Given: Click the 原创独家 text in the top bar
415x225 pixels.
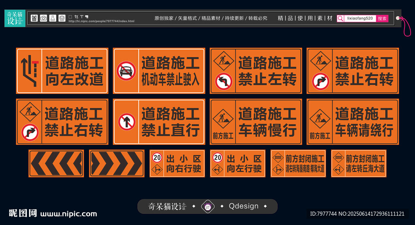Looking at the screenshot, I should point(164,18).
